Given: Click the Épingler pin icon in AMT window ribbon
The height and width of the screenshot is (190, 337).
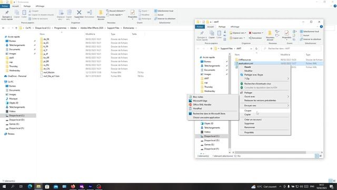Looking at the screenshot, I should point(202,33).
